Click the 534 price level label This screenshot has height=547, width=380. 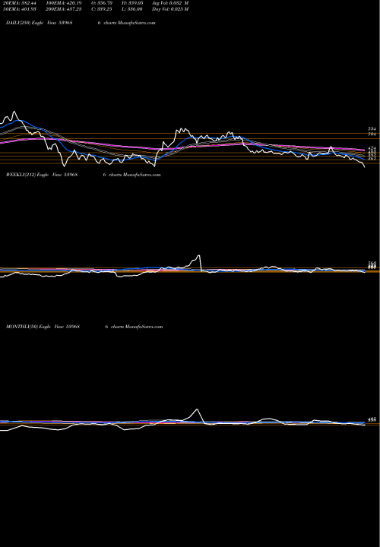372,128
